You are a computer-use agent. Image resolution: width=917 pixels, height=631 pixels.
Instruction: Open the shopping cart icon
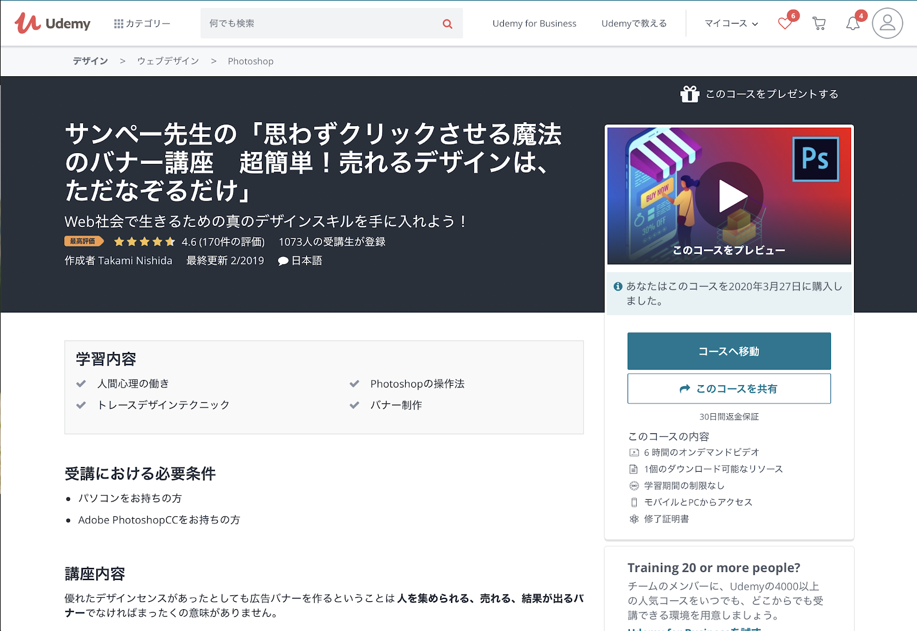pyautogui.click(x=819, y=23)
